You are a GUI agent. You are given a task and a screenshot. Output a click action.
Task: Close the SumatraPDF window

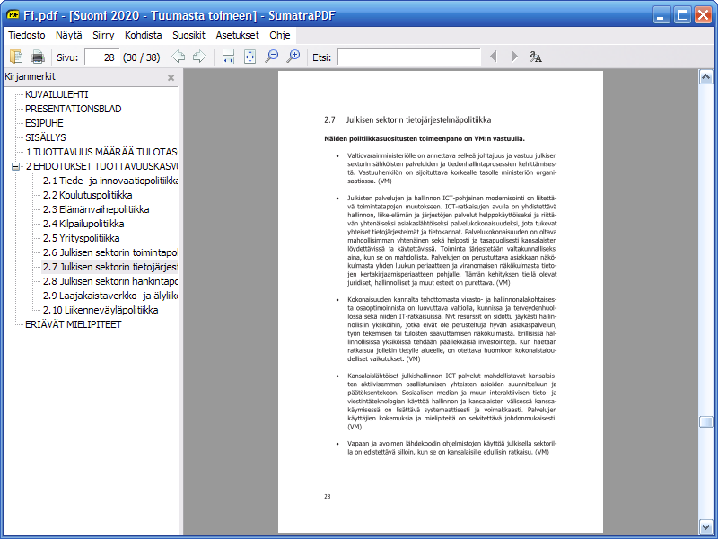click(x=703, y=15)
